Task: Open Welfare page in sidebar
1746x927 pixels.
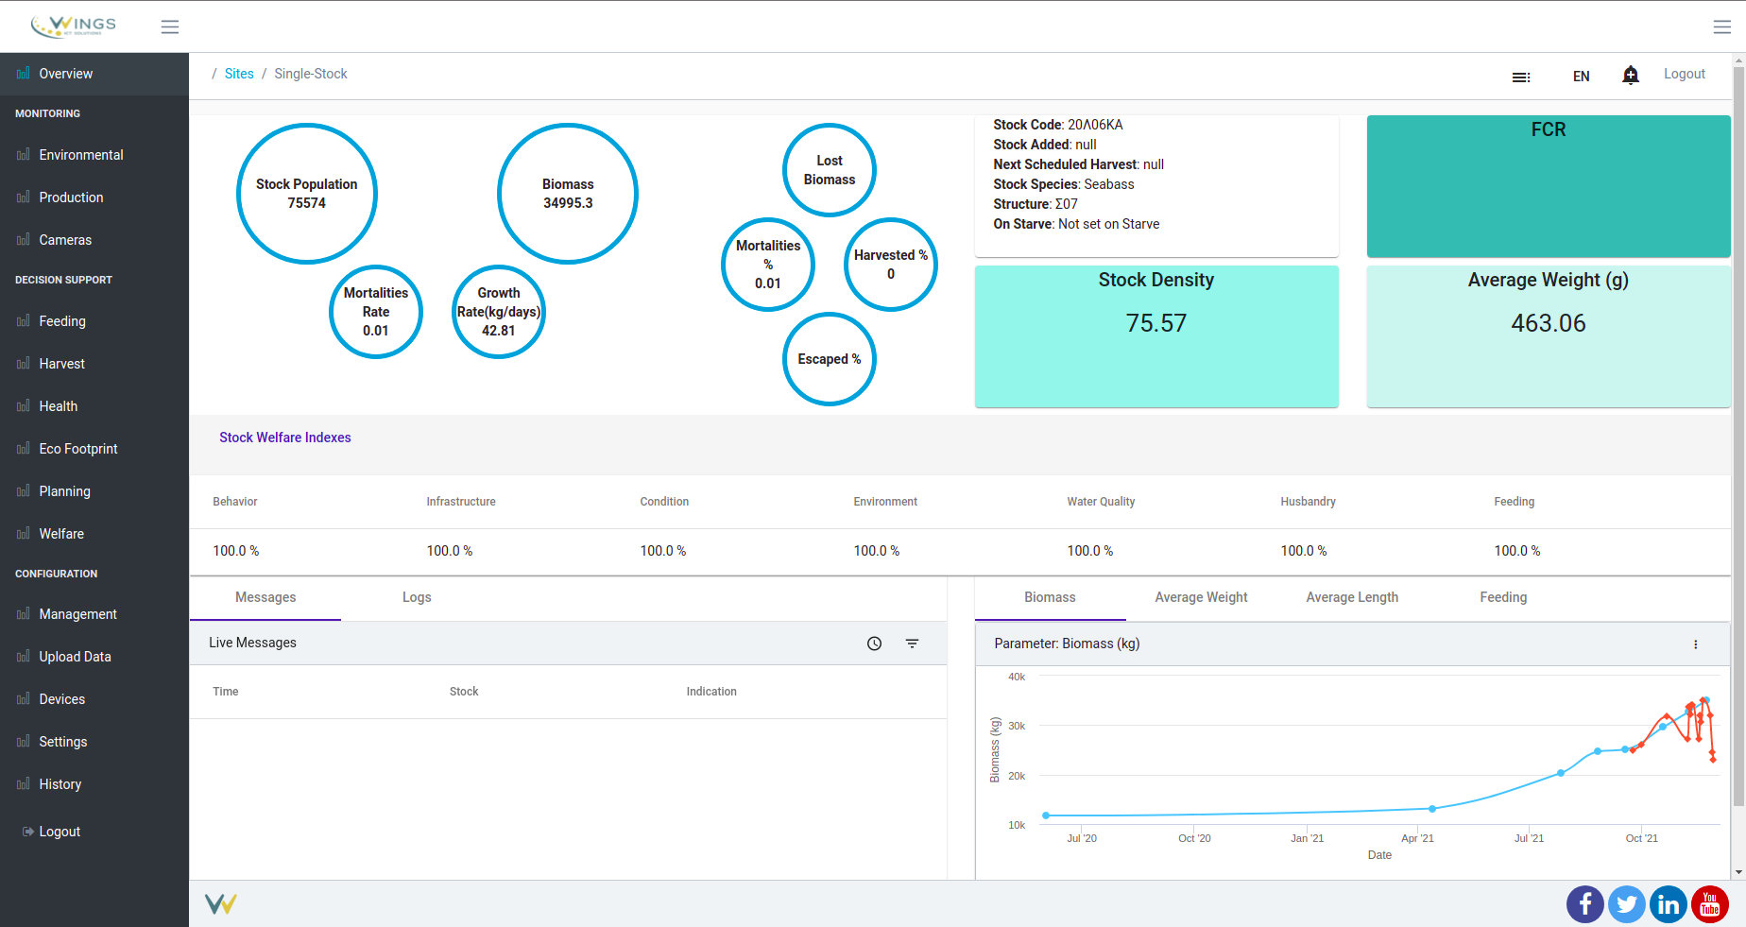Action: click(94, 534)
